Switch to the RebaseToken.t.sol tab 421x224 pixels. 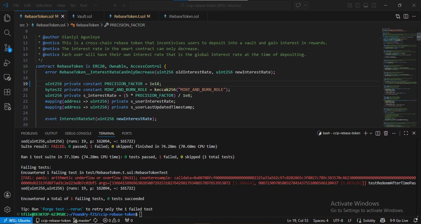click(x=132, y=16)
